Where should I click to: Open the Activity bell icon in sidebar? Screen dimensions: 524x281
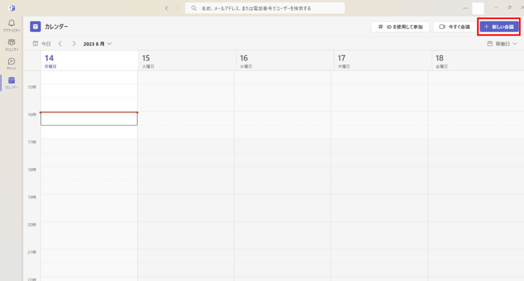tap(11, 26)
